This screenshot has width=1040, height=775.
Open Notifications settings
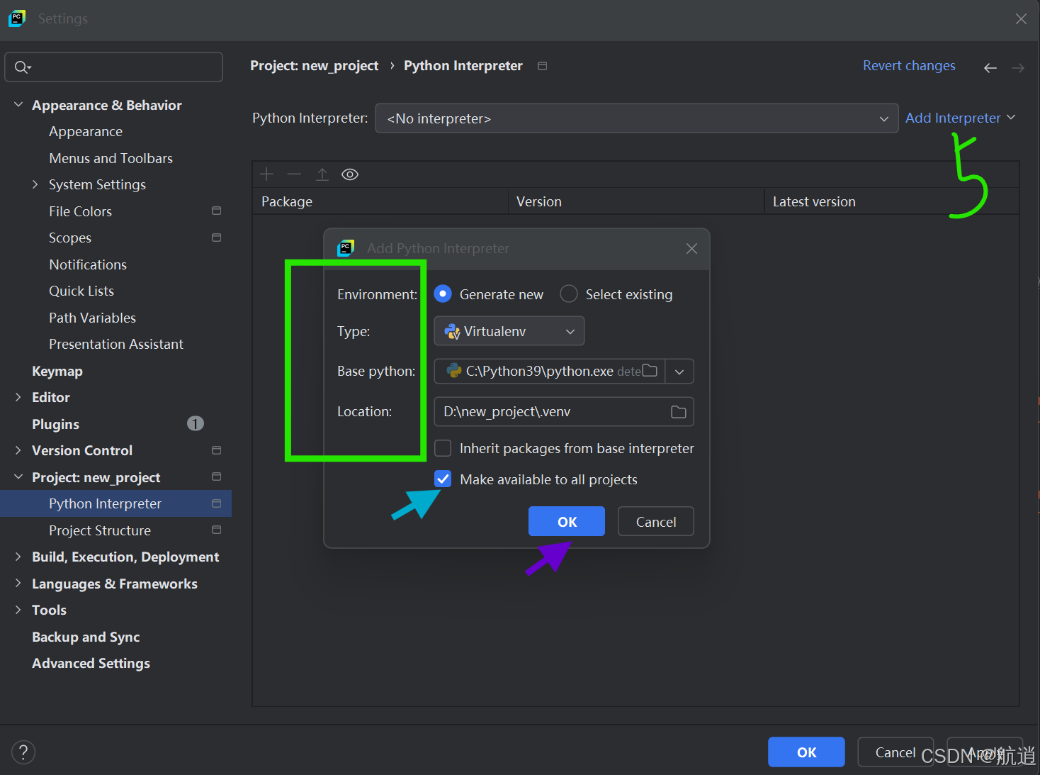88,264
